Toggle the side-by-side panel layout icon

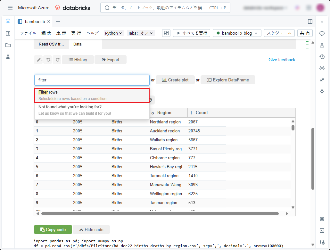tap(310, 21)
